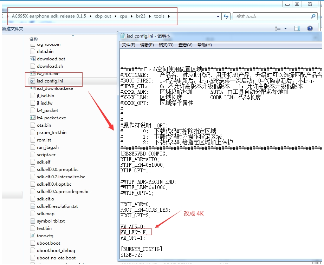Image resolution: width=324 pixels, height=265 pixels.
Task: Navigate to the br23 breadcrumb folder
Action: pyautogui.click(x=141, y=16)
